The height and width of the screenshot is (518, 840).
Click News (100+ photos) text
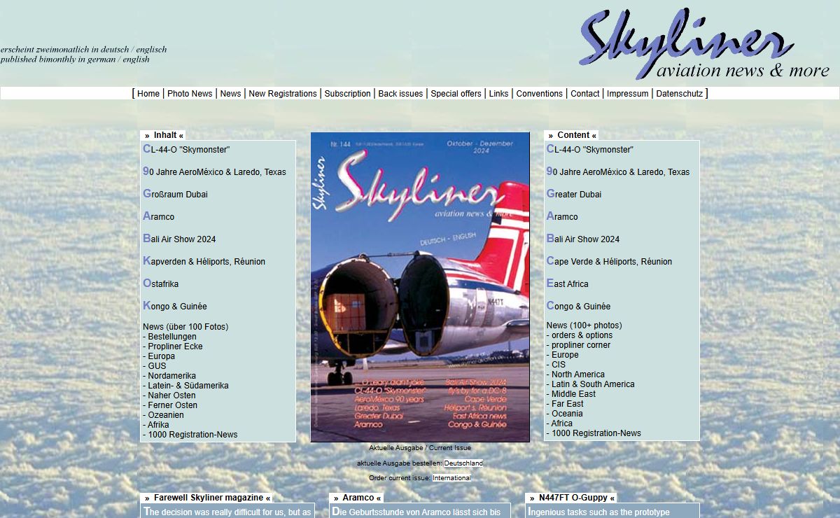584,325
